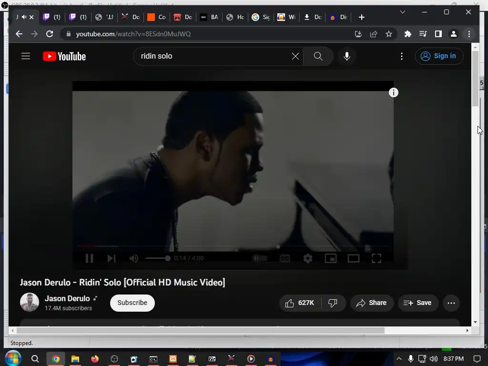The image size is (488, 366).
Task: Open more actions ellipsis menu
Action: coord(451,303)
